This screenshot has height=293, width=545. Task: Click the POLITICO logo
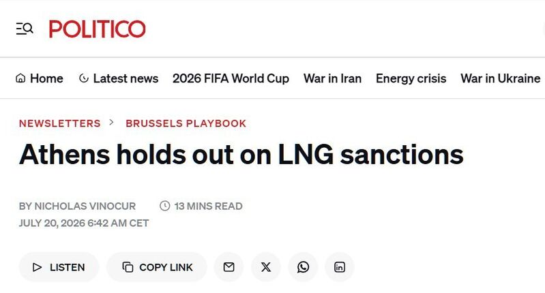pos(98,29)
